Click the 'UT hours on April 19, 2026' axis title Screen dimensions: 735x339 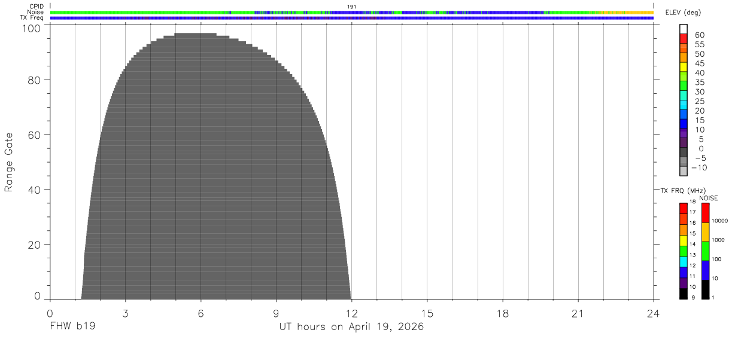coord(351,327)
